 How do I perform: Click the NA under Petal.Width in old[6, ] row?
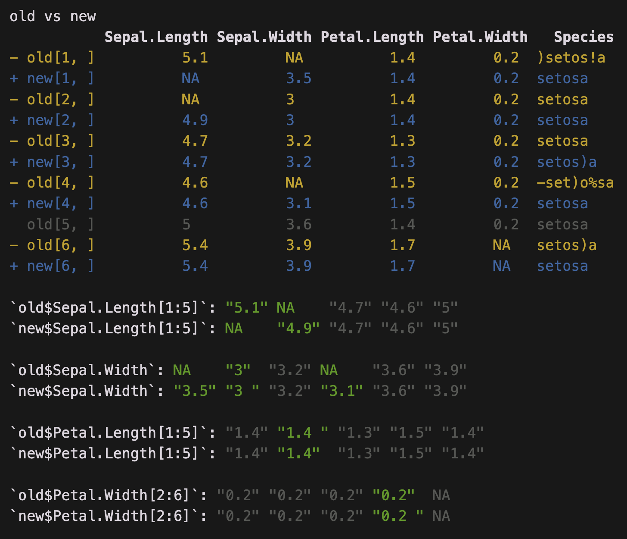502,245
